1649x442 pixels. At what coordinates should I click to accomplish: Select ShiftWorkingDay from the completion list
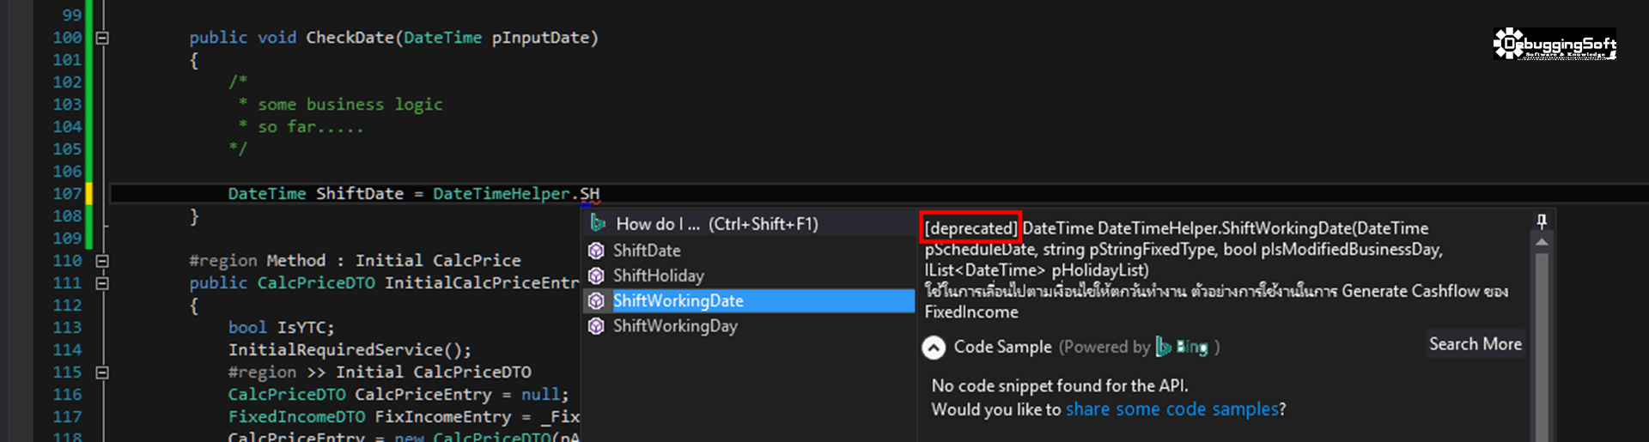(675, 326)
